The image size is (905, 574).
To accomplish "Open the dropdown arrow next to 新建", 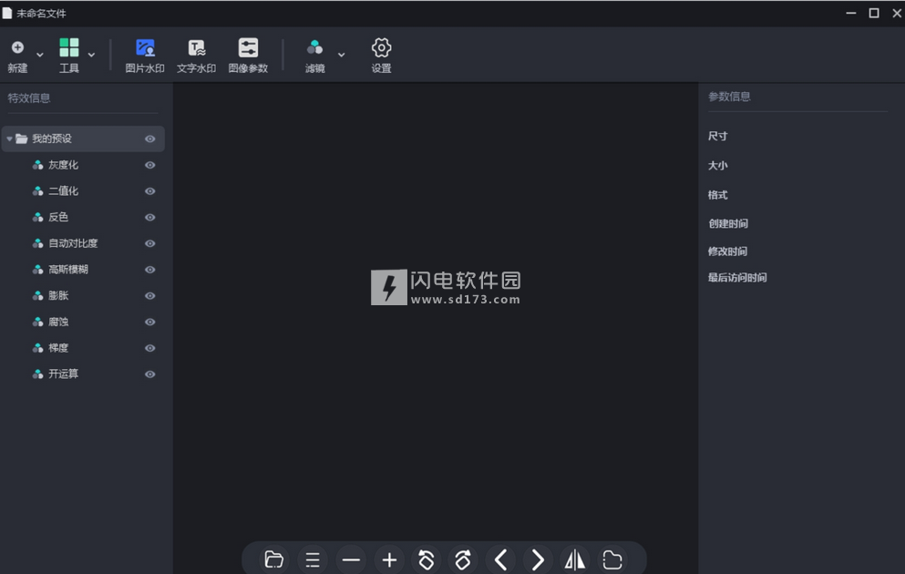I will (40, 55).
